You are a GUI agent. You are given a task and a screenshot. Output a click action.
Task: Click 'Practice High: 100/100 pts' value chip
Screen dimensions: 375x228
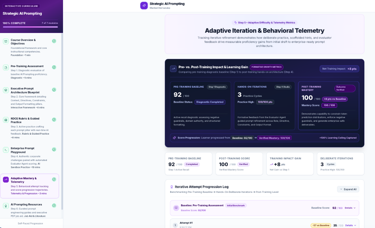[265, 102]
